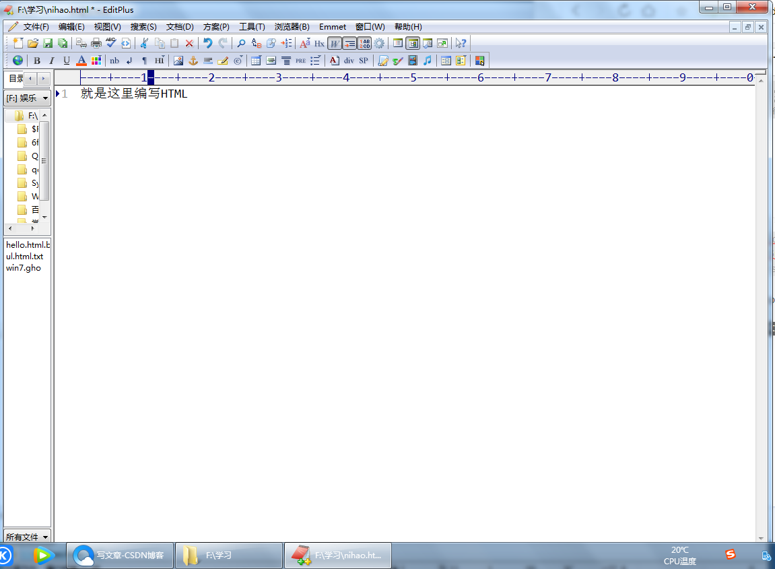Open the List tag dropdown icon

(x=315, y=61)
